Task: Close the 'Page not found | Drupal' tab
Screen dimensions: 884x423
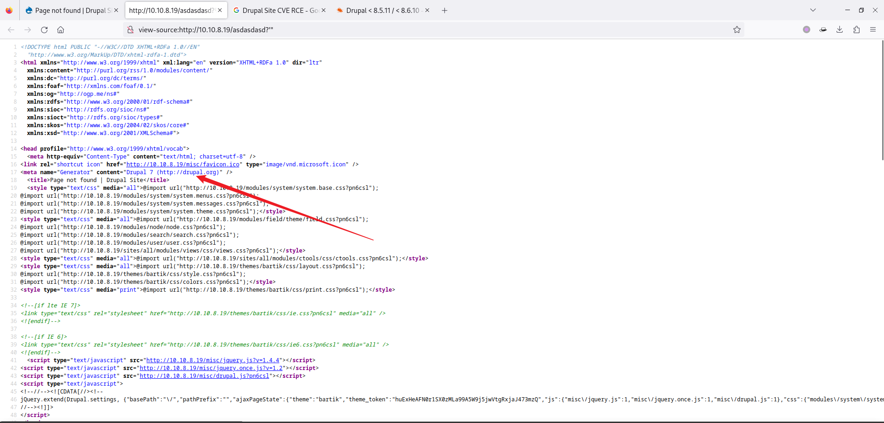Action: point(116,10)
